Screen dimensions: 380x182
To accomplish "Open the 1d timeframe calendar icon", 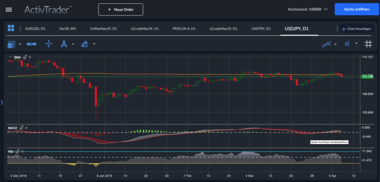I will coord(11,44).
